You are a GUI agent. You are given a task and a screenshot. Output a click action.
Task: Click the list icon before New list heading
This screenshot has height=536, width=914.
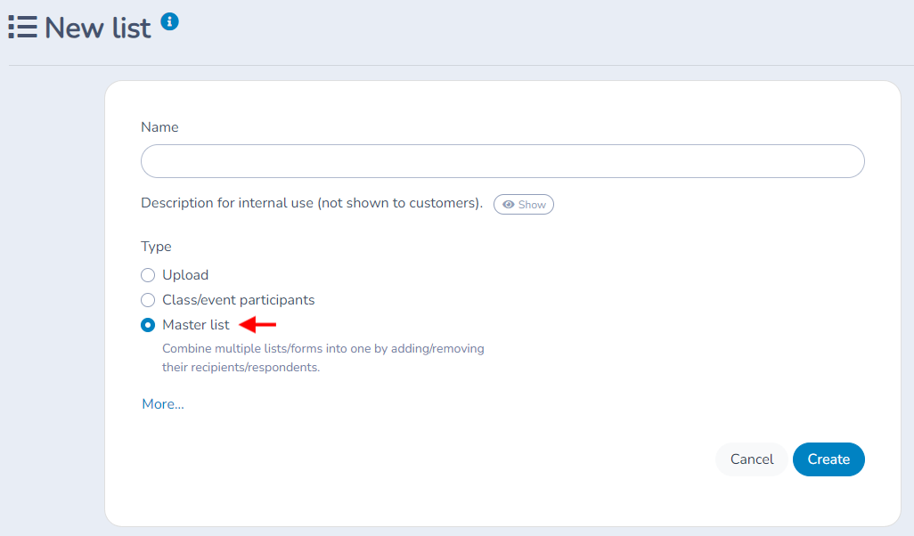[23, 28]
